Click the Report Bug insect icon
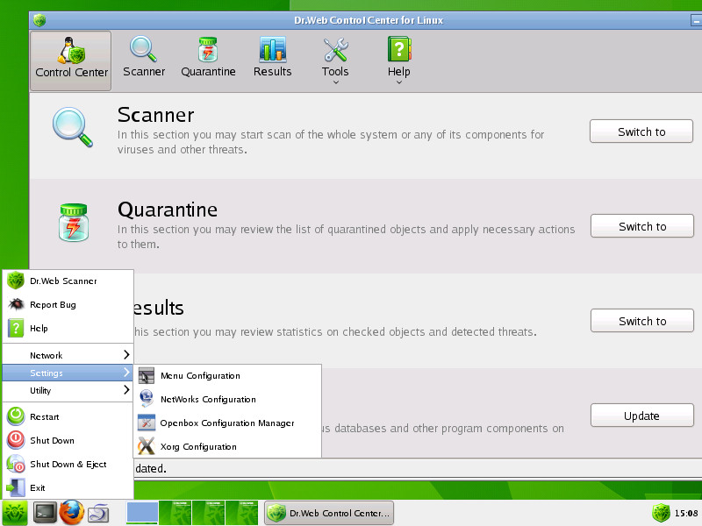The image size is (702, 526). click(16, 304)
